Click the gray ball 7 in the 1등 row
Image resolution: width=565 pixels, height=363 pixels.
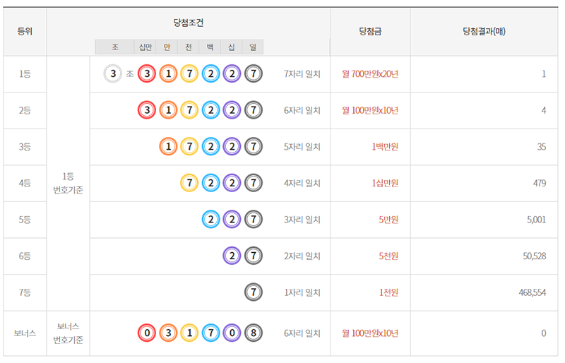[254, 74]
